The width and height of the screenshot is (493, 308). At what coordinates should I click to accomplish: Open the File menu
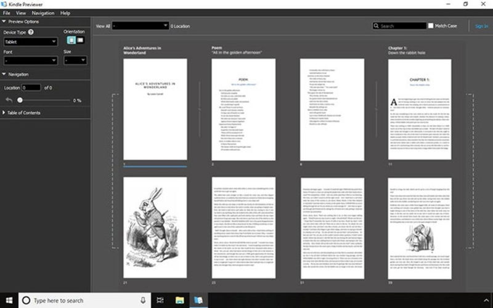tap(7, 12)
